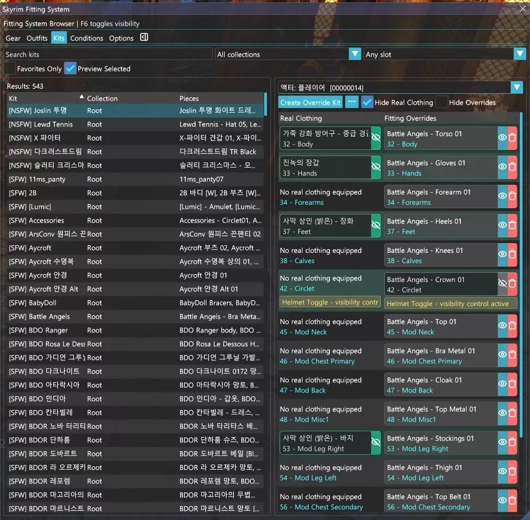Viewport: 530px width, 520px height.
Task: Delete the Battle Angels - Top Metal 01 override
Action: pos(512,413)
